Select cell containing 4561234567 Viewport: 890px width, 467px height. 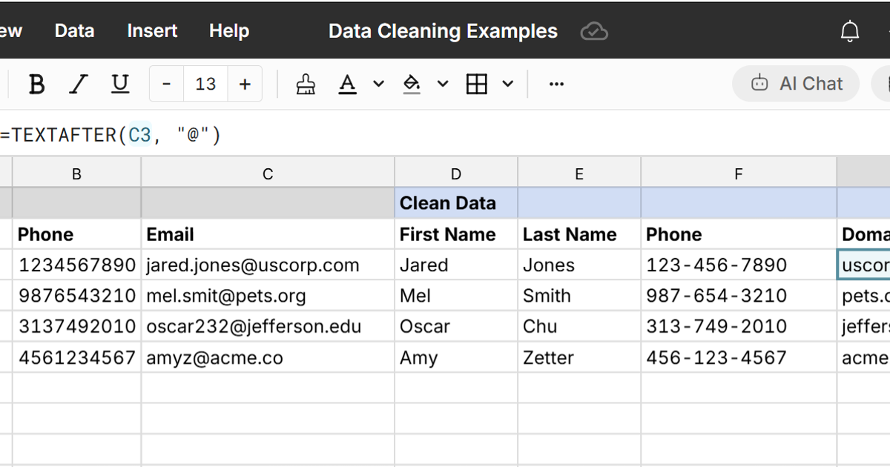(76, 357)
